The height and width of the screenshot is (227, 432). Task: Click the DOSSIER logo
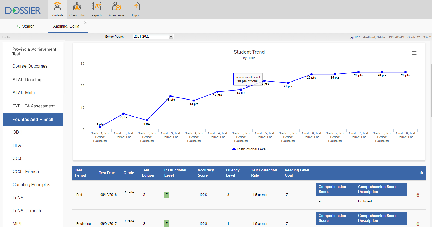coord(23,10)
